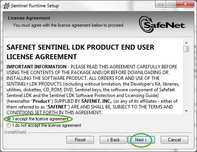Click the Sentinel Runtime Setup installer icon
Screen dimensions: 197x152
point(6,6)
